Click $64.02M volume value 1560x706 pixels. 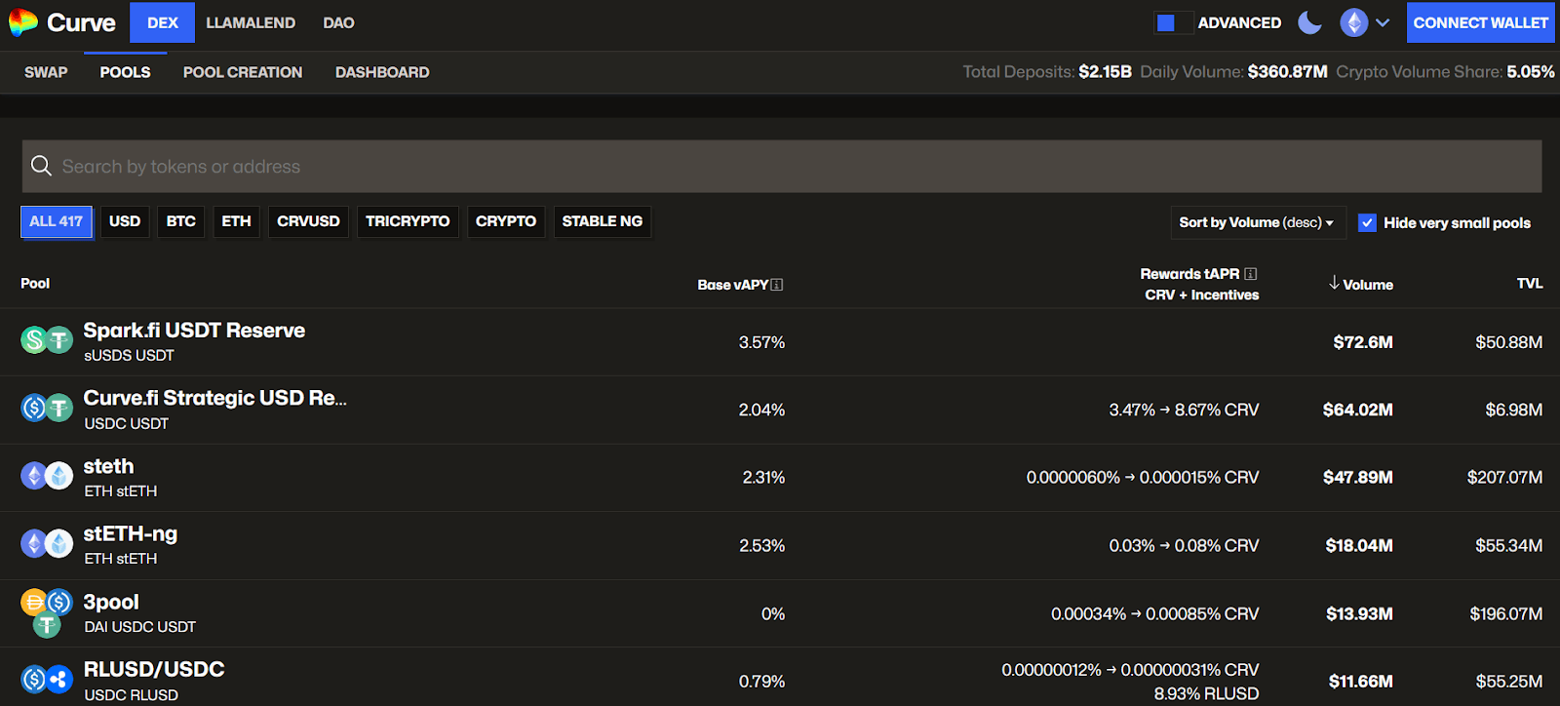pos(1358,410)
